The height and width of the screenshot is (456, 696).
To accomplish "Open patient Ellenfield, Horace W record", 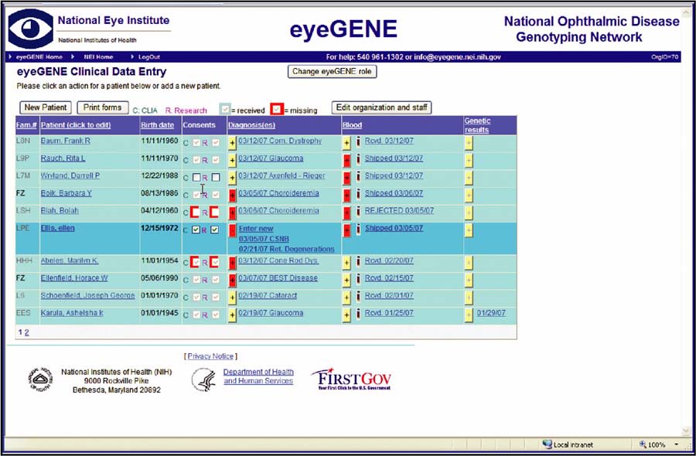I will [x=74, y=278].
